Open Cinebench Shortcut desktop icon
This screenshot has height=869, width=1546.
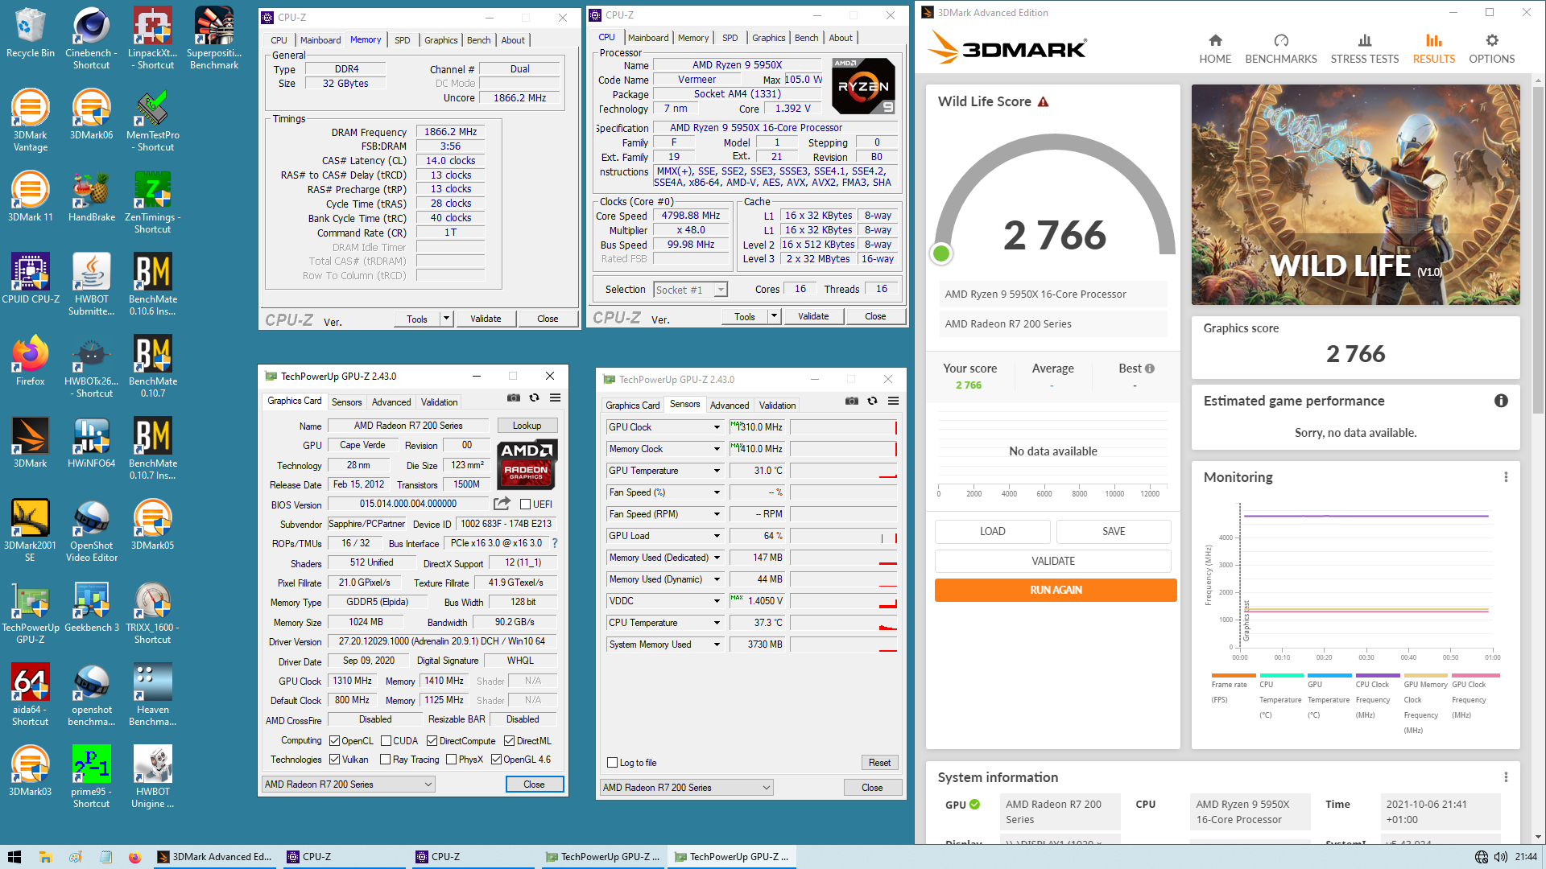tap(91, 39)
